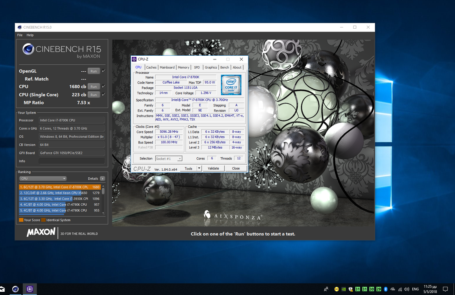The image size is (455, 295).
Task: Click the GFX Board field
Action: click(x=72, y=153)
